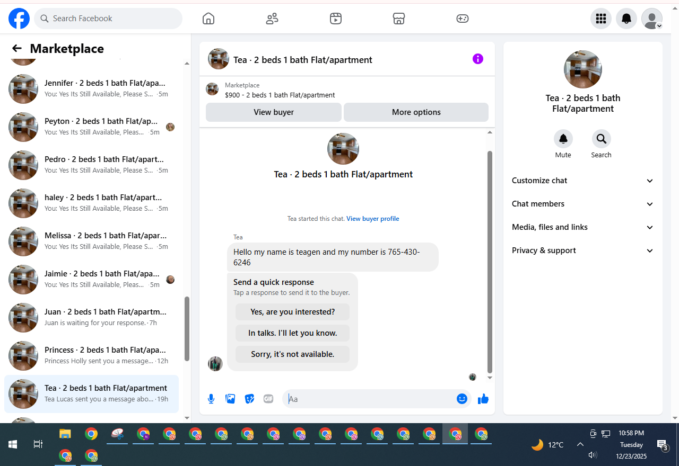Click the back arrow beside Marketplace
Screen dimensions: 679x466
(x=17, y=49)
